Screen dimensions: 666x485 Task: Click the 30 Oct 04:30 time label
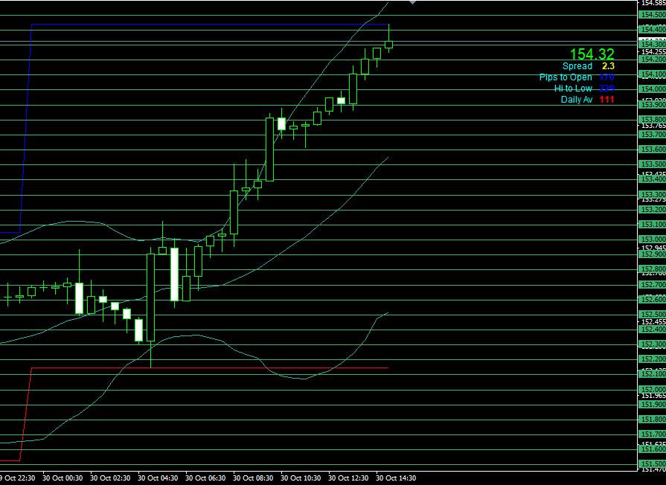click(x=159, y=478)
